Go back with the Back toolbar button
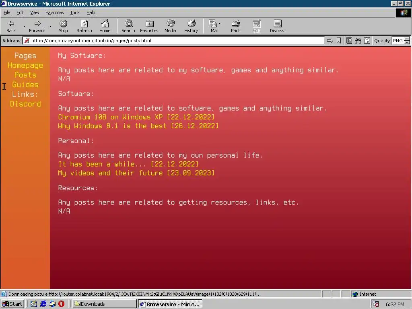 click(x=11, y=26)
